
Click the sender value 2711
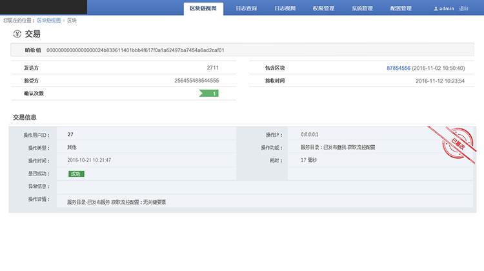213,68
